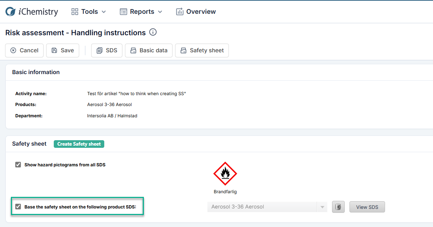Click View SDS button

coord(367,207)
